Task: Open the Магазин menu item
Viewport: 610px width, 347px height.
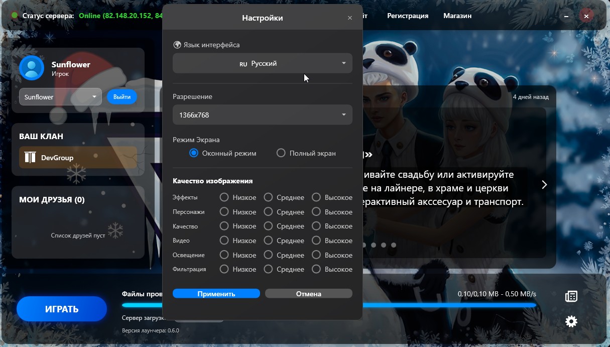Action: coord(457,16)
